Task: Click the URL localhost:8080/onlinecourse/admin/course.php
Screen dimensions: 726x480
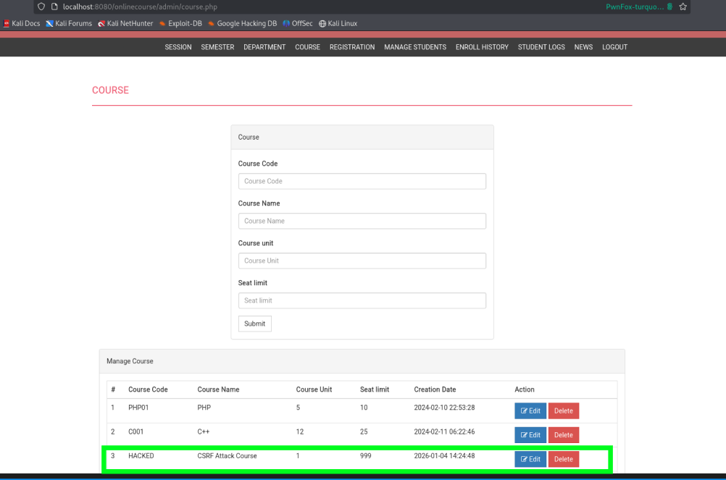Action: point(140,7)
